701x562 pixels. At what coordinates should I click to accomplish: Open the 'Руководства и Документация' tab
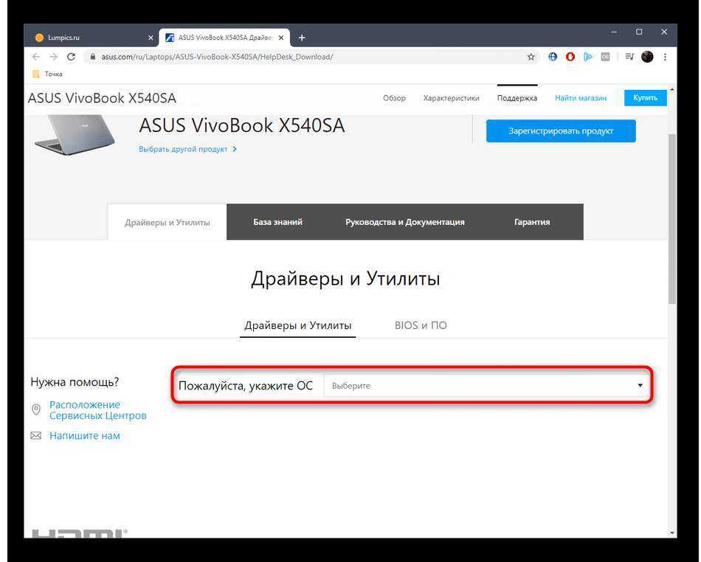[x=404, y=222]
